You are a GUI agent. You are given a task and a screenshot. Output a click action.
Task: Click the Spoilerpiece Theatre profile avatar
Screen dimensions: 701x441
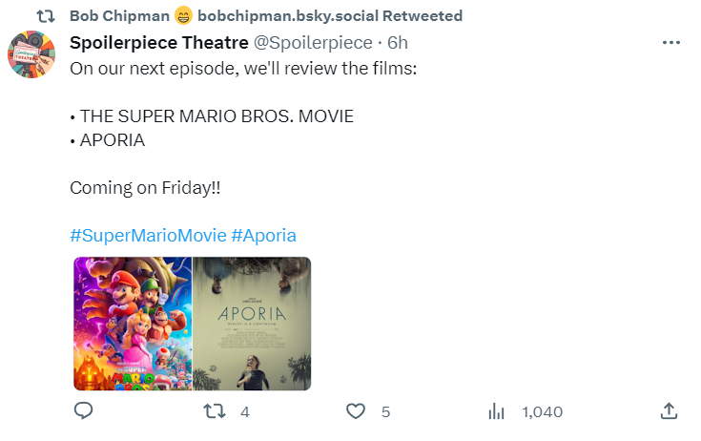click(x=31, y=54)
